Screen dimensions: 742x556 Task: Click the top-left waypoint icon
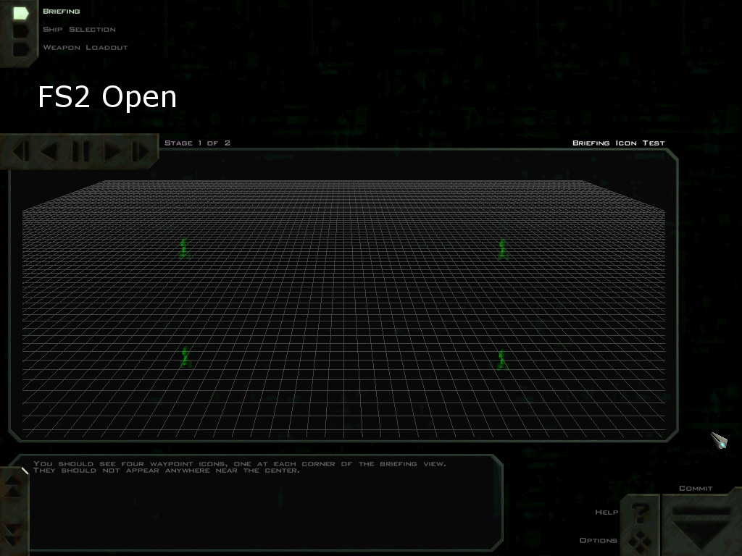185,249
